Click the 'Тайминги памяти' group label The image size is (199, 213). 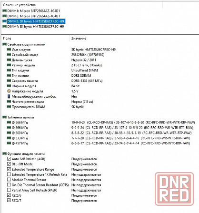[20, 117]
